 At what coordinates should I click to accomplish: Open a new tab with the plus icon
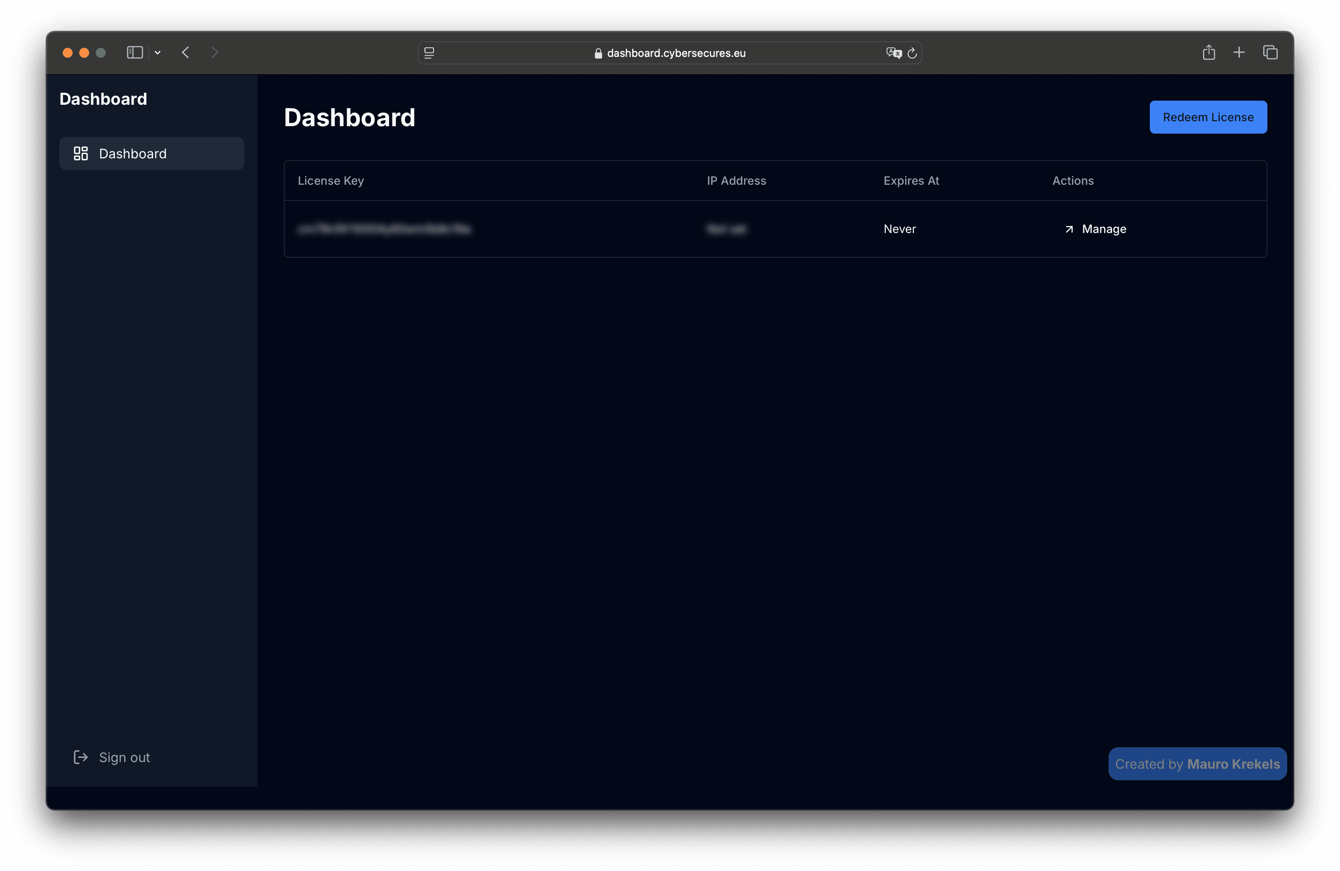(1239, 52)
